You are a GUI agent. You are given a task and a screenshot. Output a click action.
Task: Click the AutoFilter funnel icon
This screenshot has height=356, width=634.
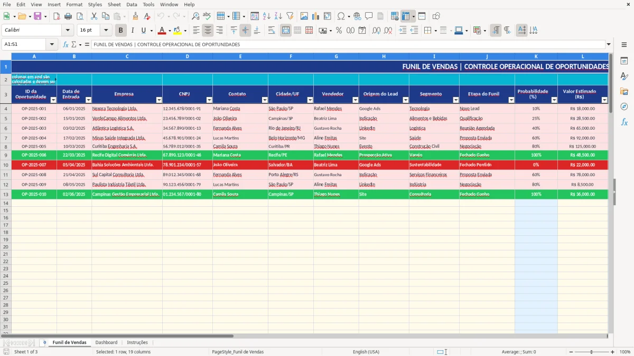click(290, 16)
